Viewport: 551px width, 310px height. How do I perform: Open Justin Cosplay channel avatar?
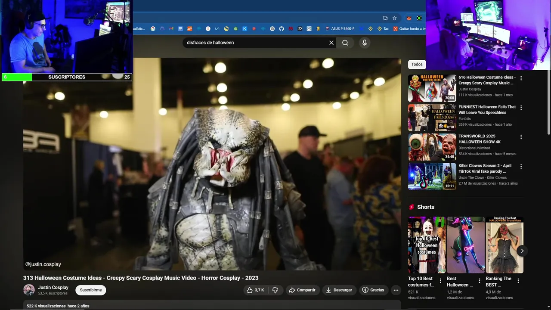coord(29,290)
